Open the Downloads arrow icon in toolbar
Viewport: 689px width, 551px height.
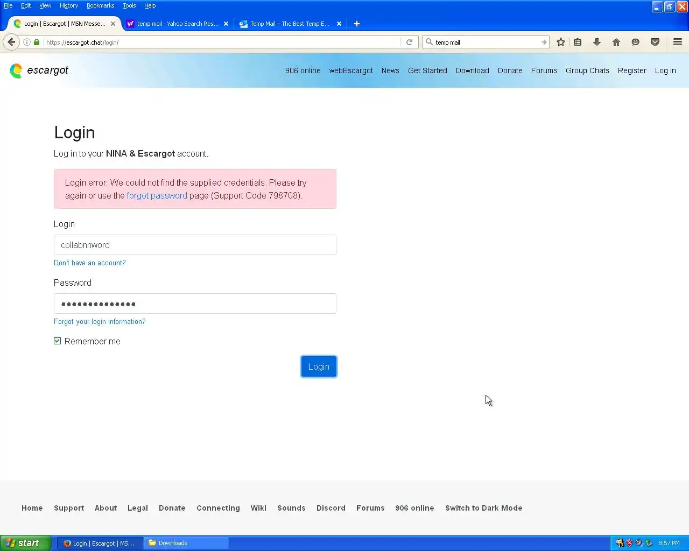click(x=597, y=42)
